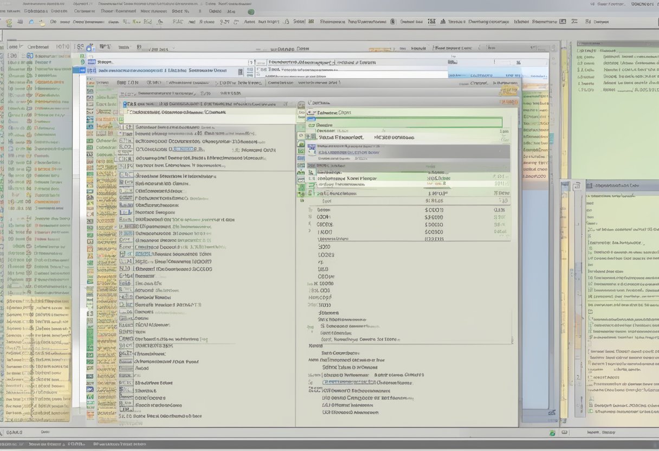Expand the tree arrow beside the right pane's value rows
This screenshot has height=451, width=659.
(311, 210)
